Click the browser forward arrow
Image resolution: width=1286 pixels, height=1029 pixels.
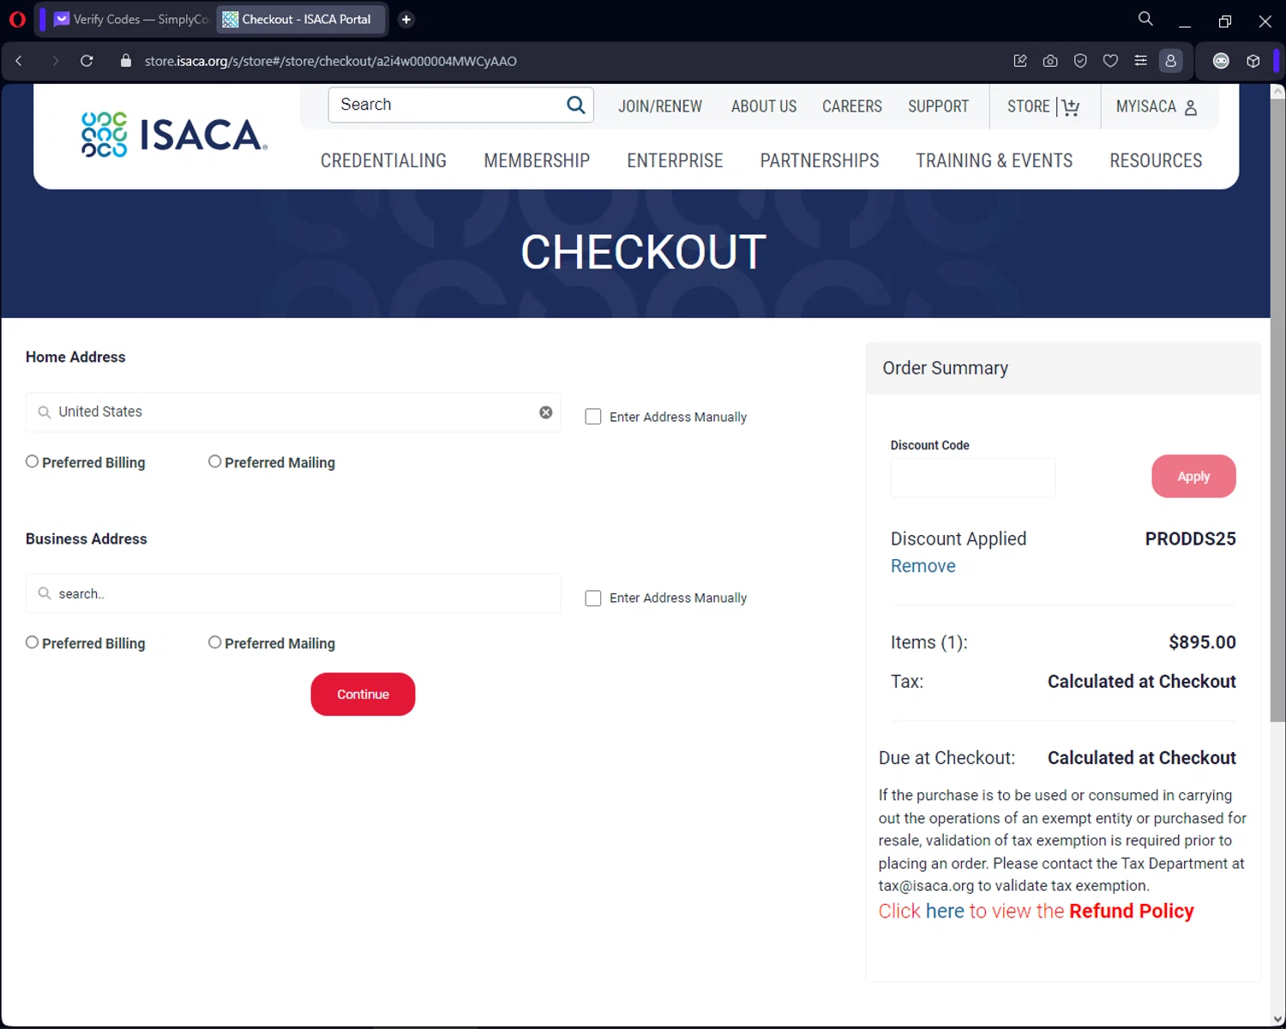55,61
